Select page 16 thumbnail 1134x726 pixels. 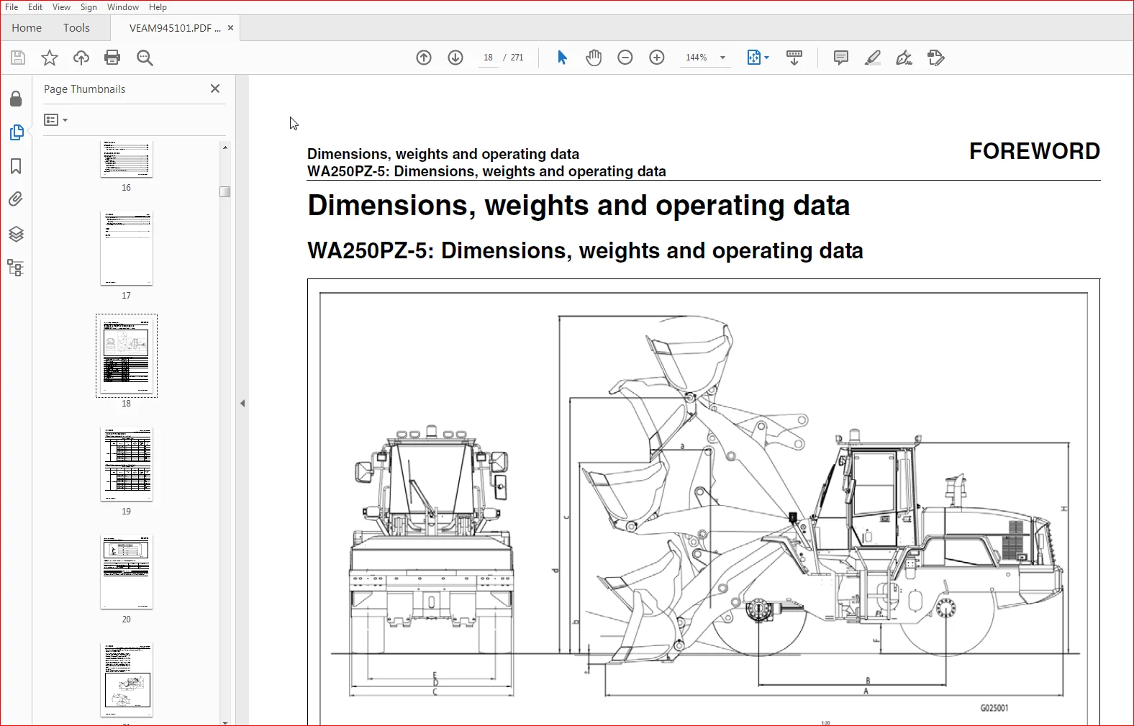(x=127, y=160)
